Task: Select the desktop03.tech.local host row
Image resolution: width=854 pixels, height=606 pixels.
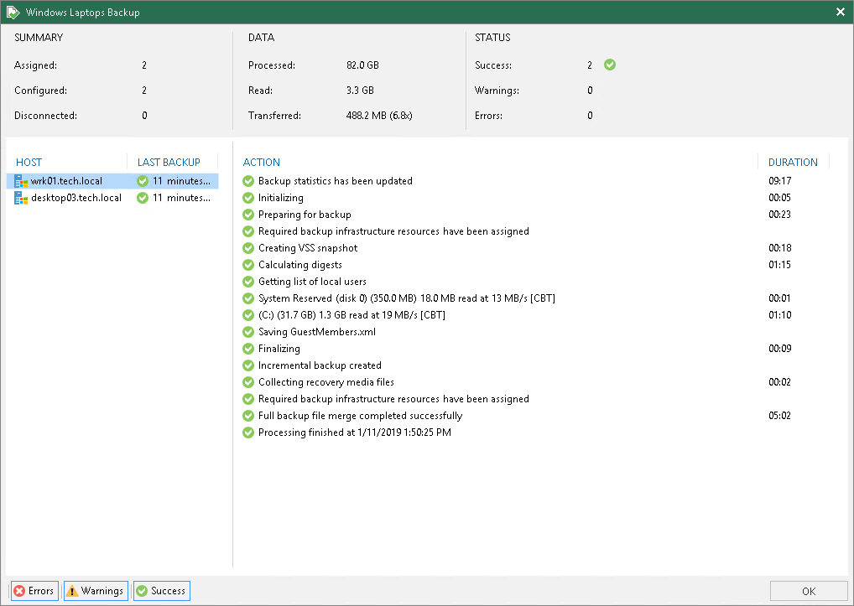Action: click(112, 198)
